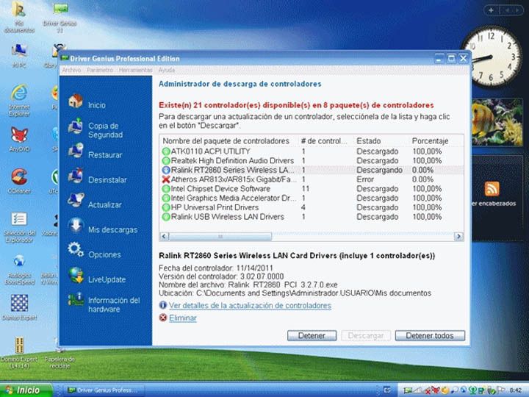Open the Desinstalar sidebar icon
Screen dimensions: 529x397
pos(76,176)
